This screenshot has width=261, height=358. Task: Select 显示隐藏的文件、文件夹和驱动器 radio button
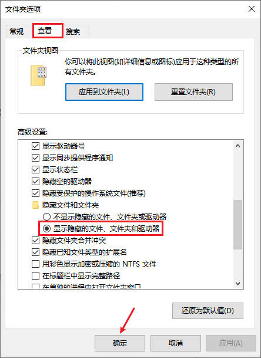coord(46,228)
